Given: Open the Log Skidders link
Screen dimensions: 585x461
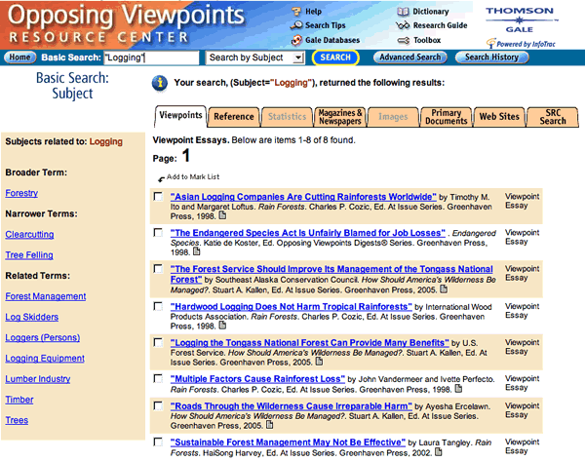Looking at the screenshot, I should (x=32, y=317).
